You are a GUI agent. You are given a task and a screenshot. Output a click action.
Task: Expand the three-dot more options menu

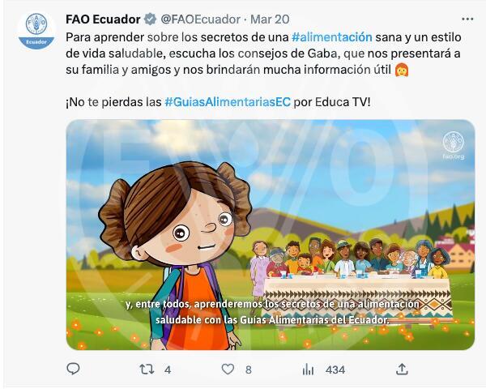[467, 19]
